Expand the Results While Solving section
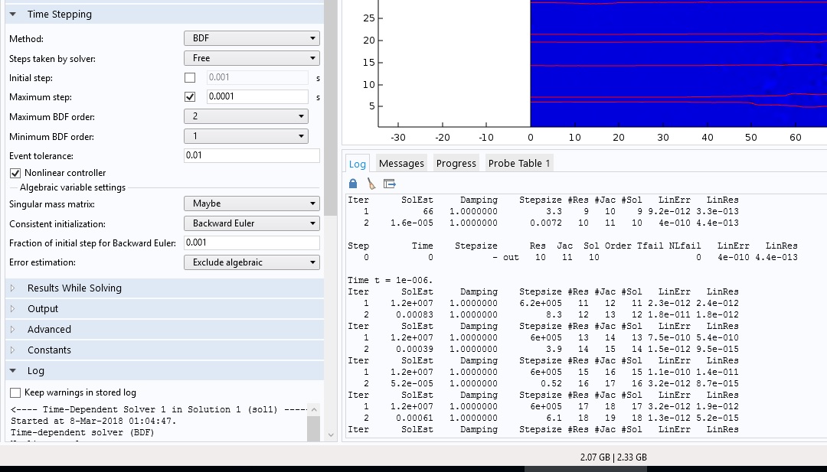Viewport: 827px width, 472px height. pos(74,288)
